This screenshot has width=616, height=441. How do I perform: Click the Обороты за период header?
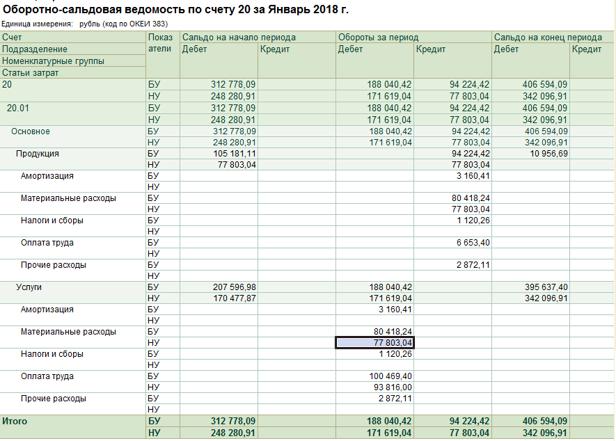pos(378,38)
